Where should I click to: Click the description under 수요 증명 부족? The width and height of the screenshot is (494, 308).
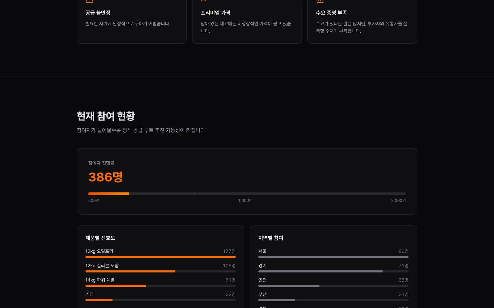(x=362, y=27)
